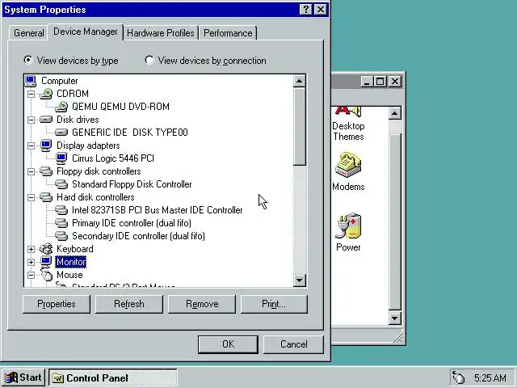The width and height of the screenshot is (517, 388).
Task: Click the Properties button
Action: click(x=57, y=304)
